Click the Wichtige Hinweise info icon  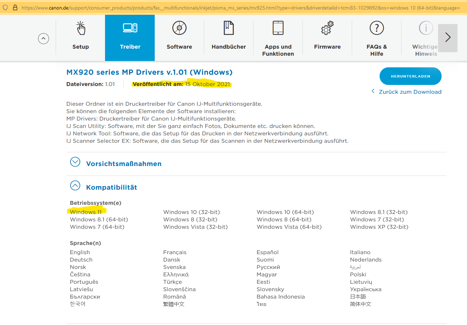[426, 28]
